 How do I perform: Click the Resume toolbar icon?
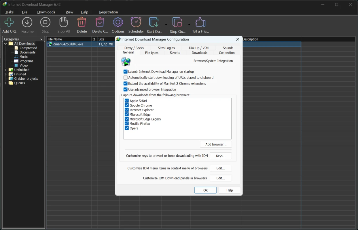tap(27, 22)
